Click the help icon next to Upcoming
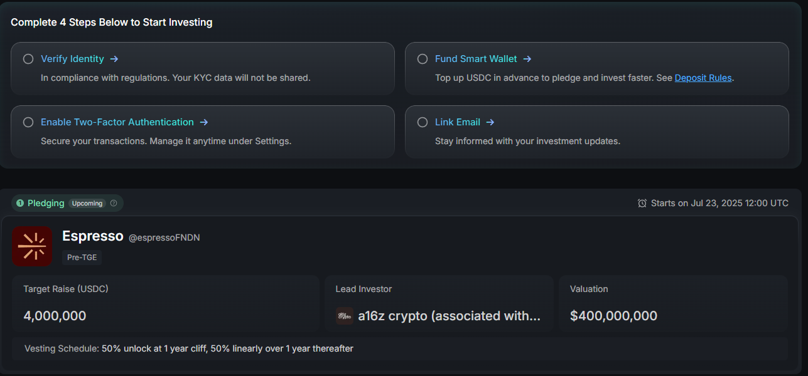The image size is (808, 376). tap(114, 203)
